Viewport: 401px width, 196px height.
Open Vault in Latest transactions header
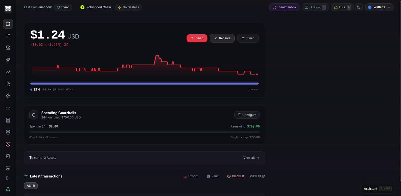(213, 176)
